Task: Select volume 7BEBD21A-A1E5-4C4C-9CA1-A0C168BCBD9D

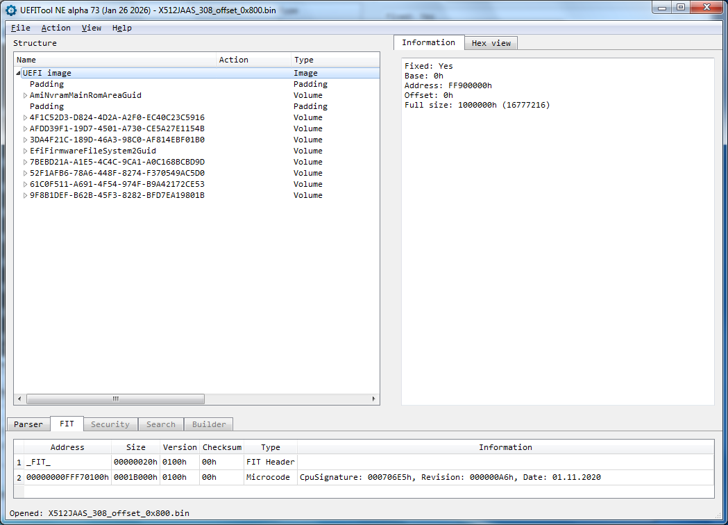Action: click(x=117, y=162)
